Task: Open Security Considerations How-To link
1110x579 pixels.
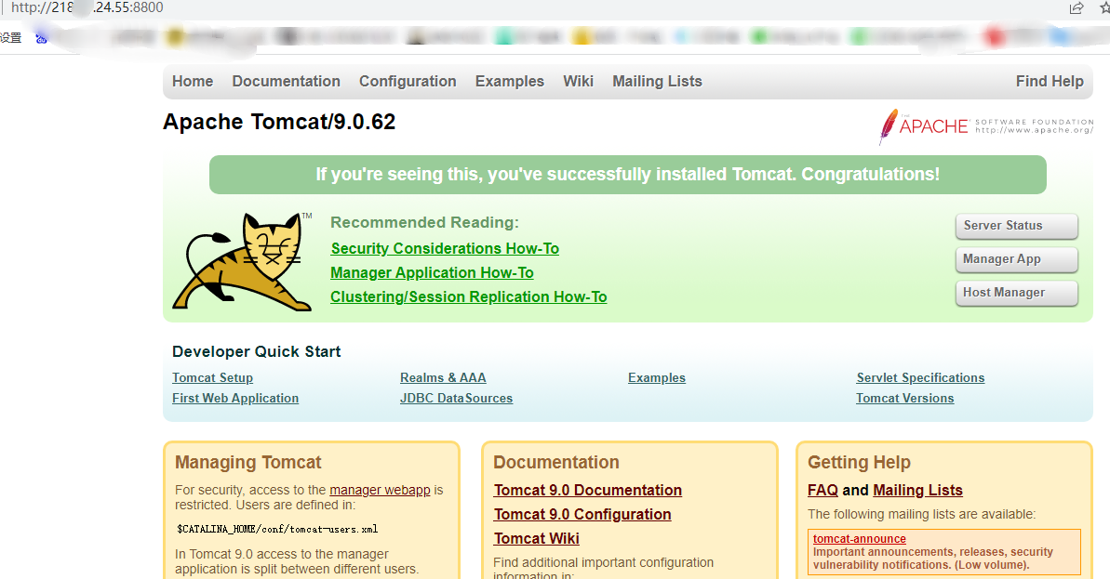Action: click(x=445, y=249)
